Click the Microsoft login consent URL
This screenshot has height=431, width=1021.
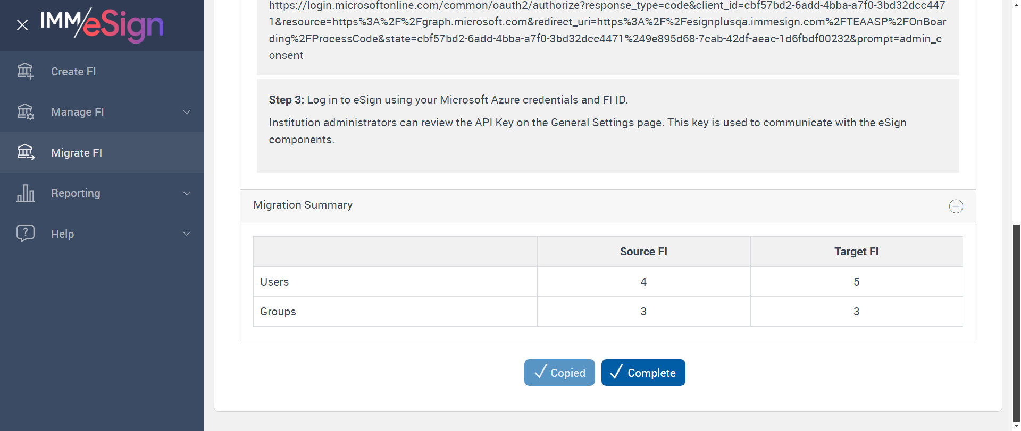pyautogui.click(x=607, y=30)
